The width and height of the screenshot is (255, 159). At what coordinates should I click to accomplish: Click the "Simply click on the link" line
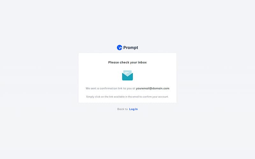pos(127,97)
